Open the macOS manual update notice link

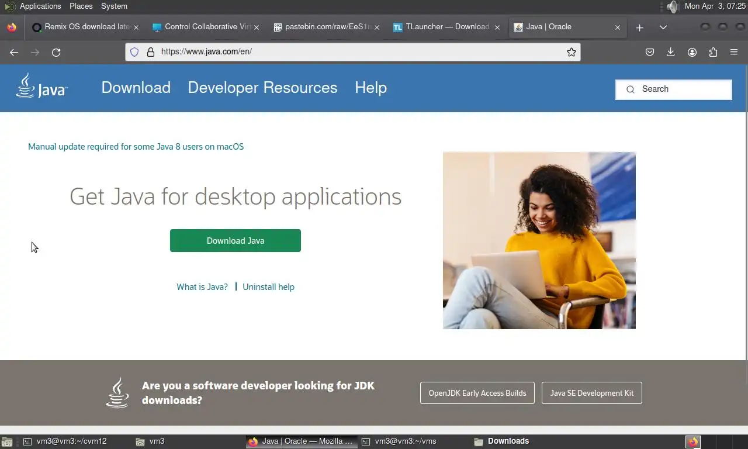tap(136, 147)
